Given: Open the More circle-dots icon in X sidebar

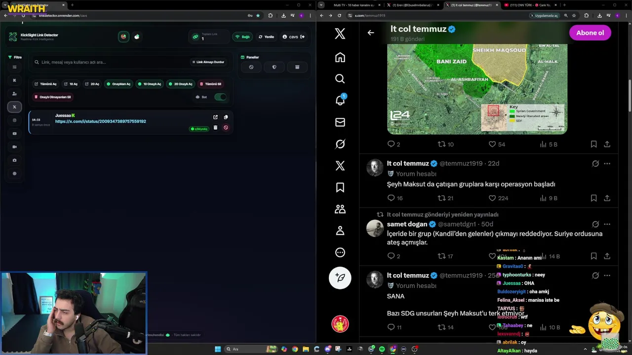Looking at the screenshot, I should 340,252.
